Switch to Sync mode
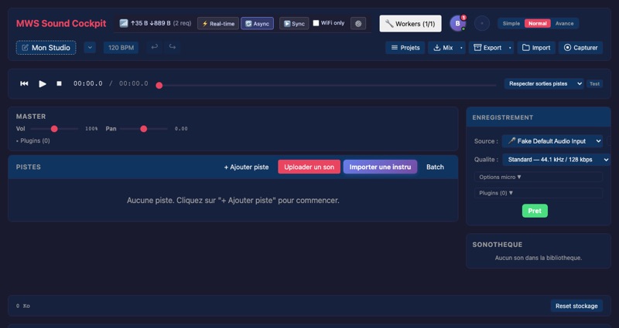619x328 pixels. click(x=294, y=24)
